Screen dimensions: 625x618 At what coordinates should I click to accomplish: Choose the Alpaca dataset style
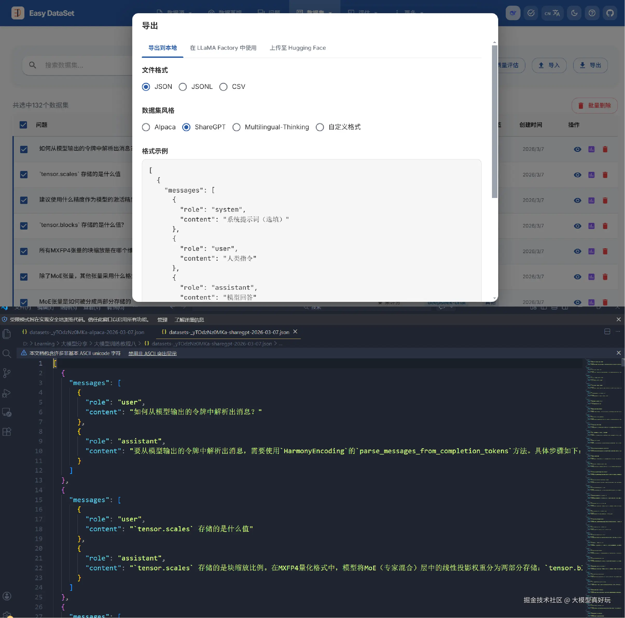click(146, 127)
